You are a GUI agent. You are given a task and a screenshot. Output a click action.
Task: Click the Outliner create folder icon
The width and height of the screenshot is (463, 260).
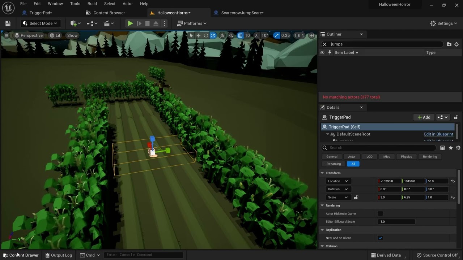pos(449,44)
